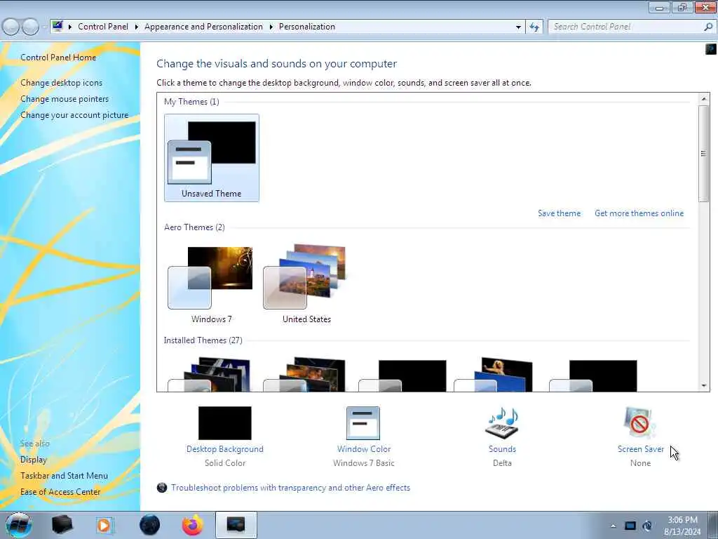718x539 pixels.
Task: Click the Personalization breadcrumb
Action: [x=307, y=27]
